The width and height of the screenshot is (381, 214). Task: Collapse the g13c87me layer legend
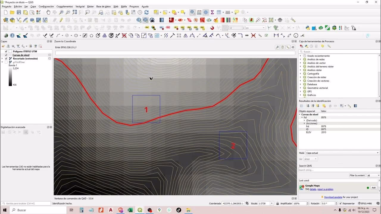(x=2, y=62)
